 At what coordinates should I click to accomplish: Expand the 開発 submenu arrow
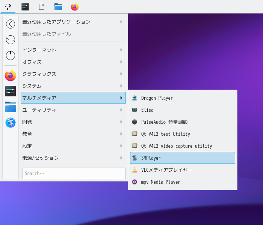click(121, 122)
